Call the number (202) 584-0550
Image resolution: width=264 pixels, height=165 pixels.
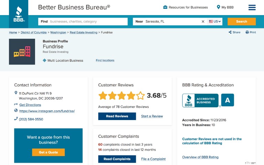[x=31, y=119]
